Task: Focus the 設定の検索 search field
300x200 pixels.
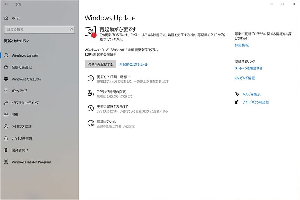Action: click(x=39, y=30)
